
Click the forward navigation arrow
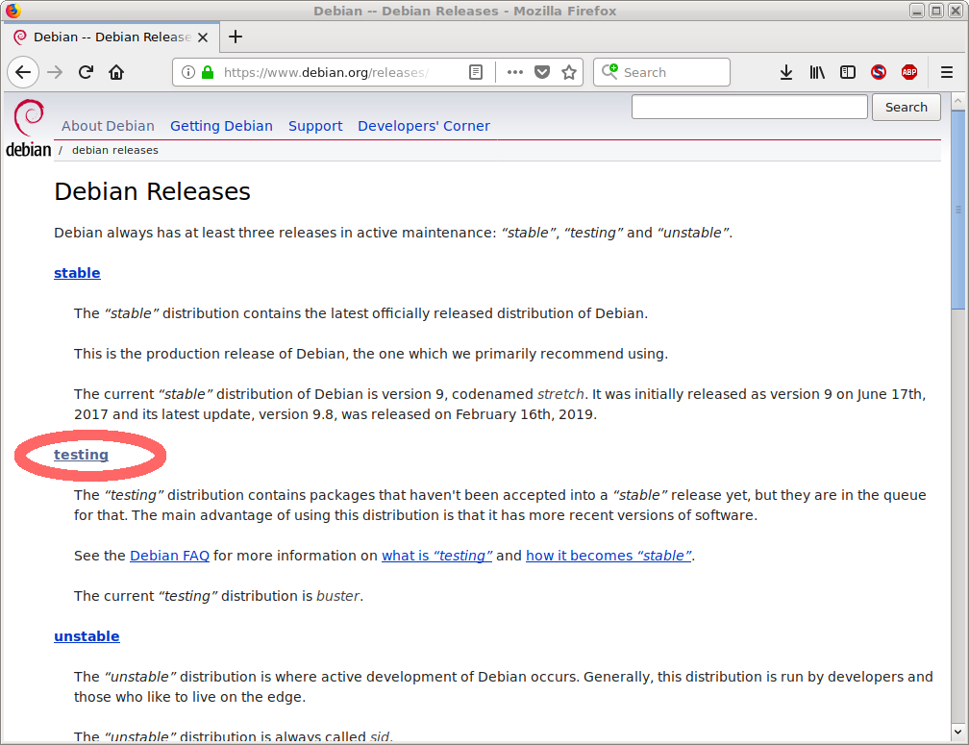point(55,72)
